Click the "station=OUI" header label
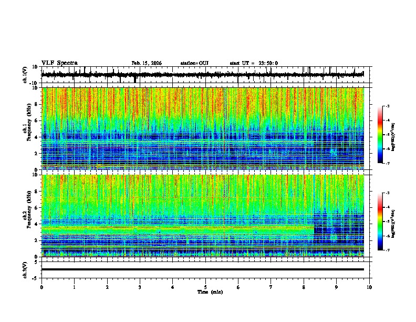Image resolution: width=416 pixels, height=322 pixels. 194,63
